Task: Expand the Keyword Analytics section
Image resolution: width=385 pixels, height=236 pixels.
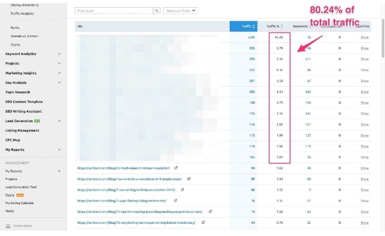Action: coord(59,54)
